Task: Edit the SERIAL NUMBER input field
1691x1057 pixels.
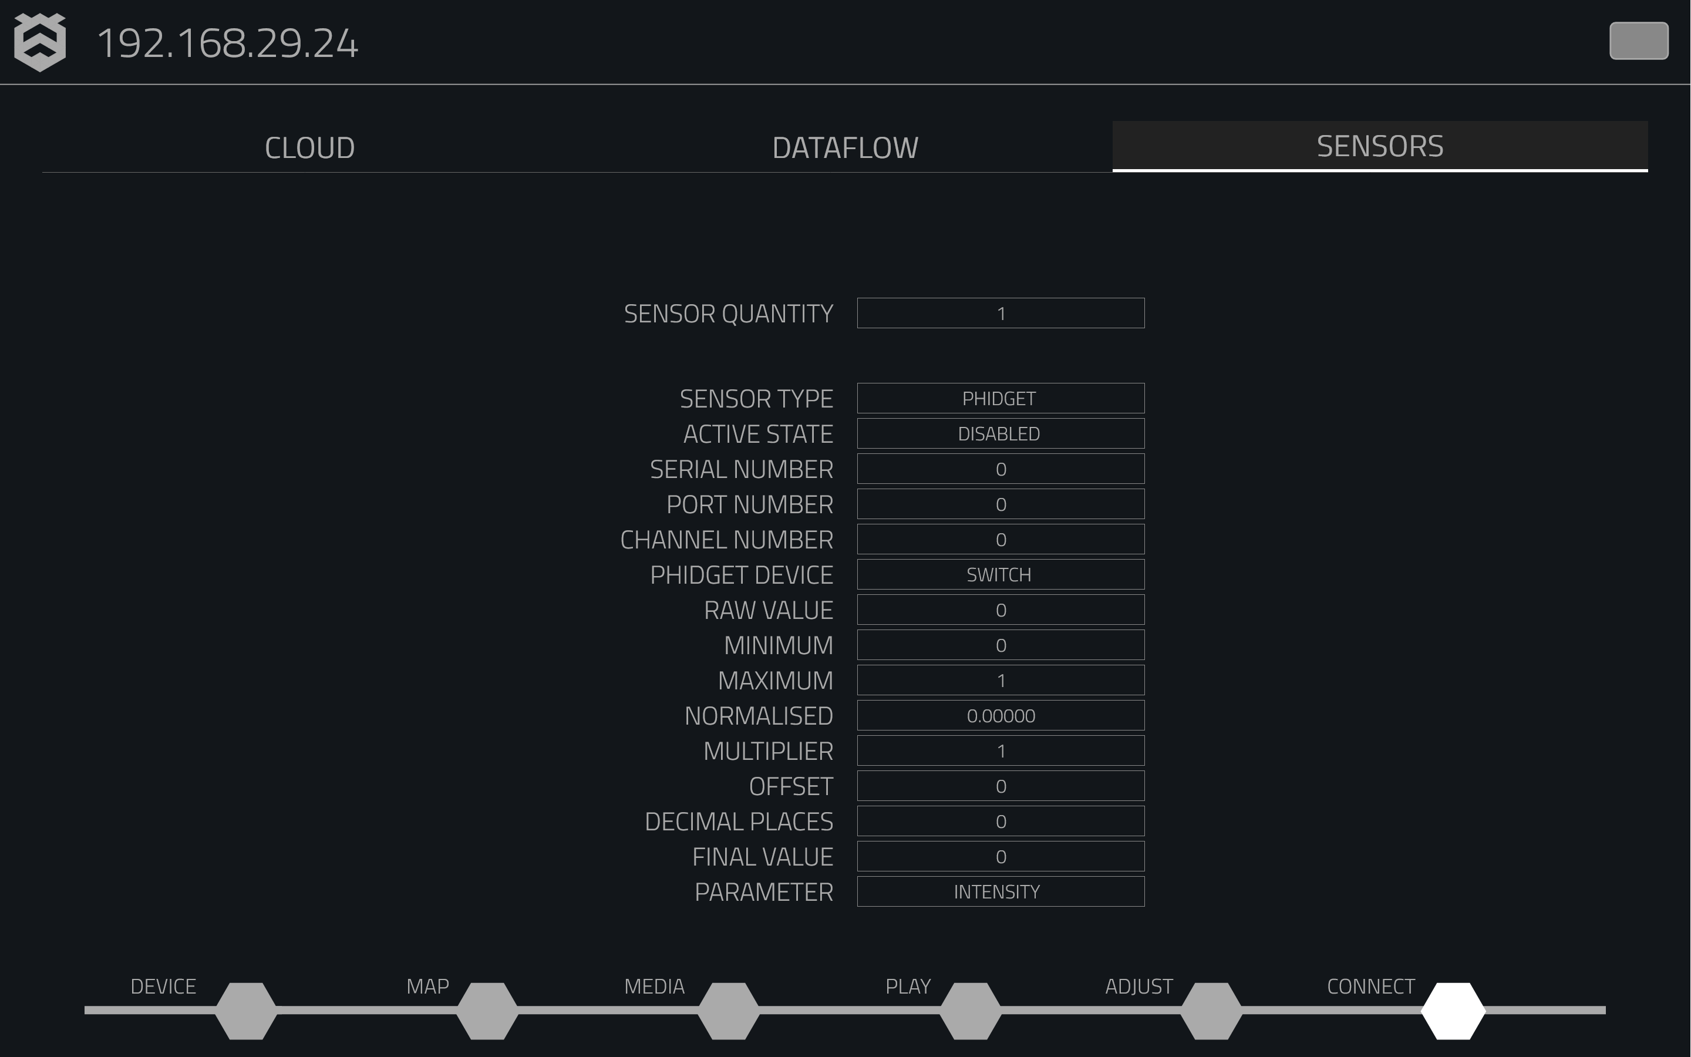Action: click(x=998, y=469)
